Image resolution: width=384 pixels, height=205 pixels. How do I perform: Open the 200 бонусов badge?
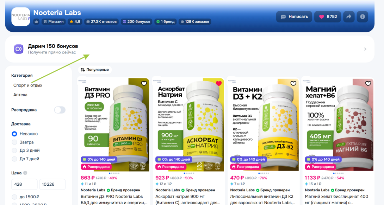136,21
